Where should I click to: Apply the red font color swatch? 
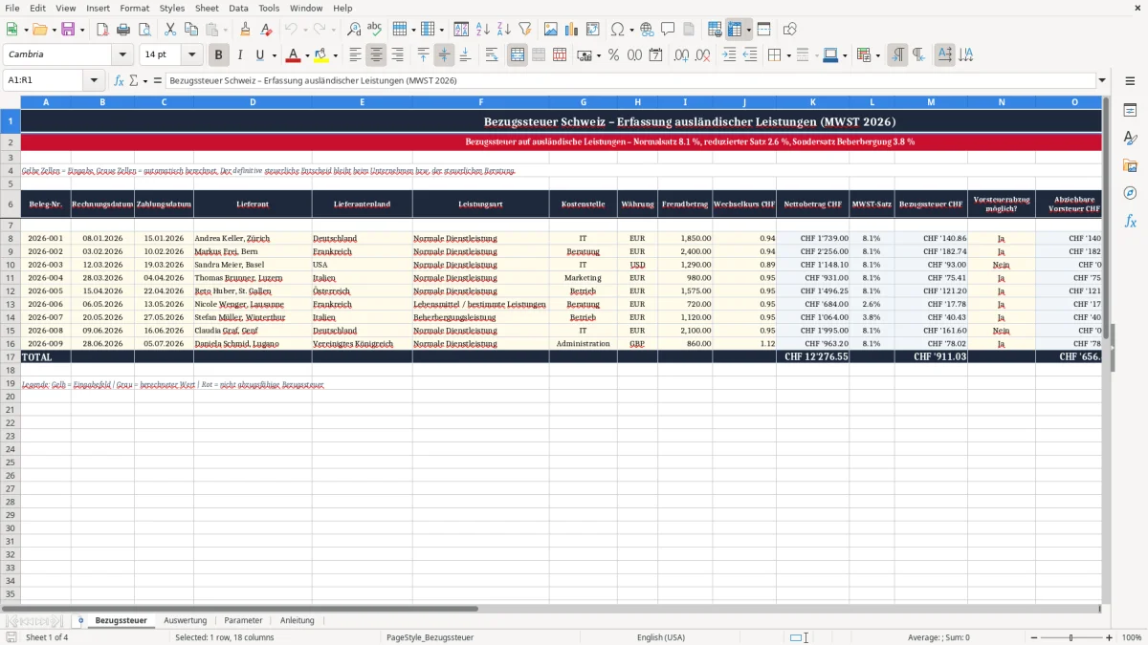293,55
